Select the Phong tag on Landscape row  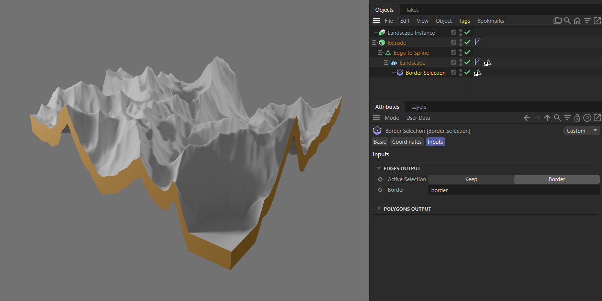pos(478,62)
